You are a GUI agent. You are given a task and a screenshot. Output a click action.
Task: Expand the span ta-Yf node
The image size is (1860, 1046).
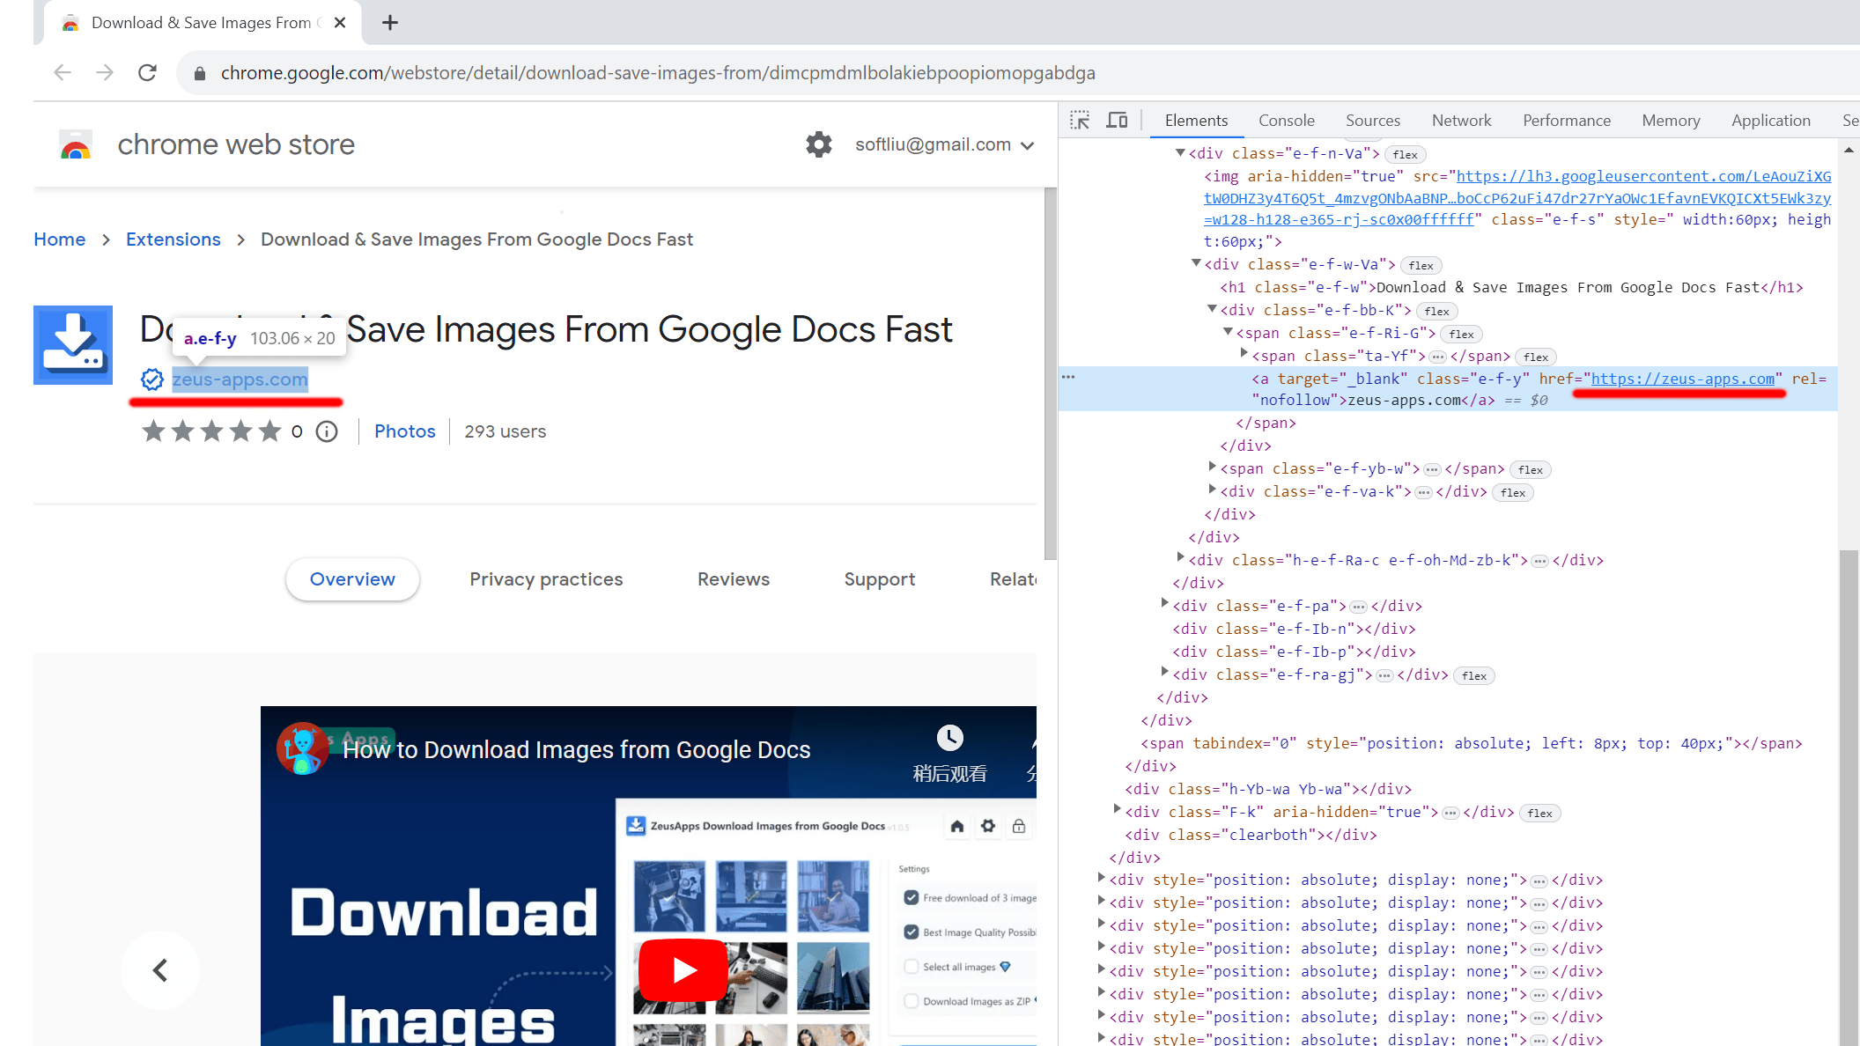pos(1244,353)
